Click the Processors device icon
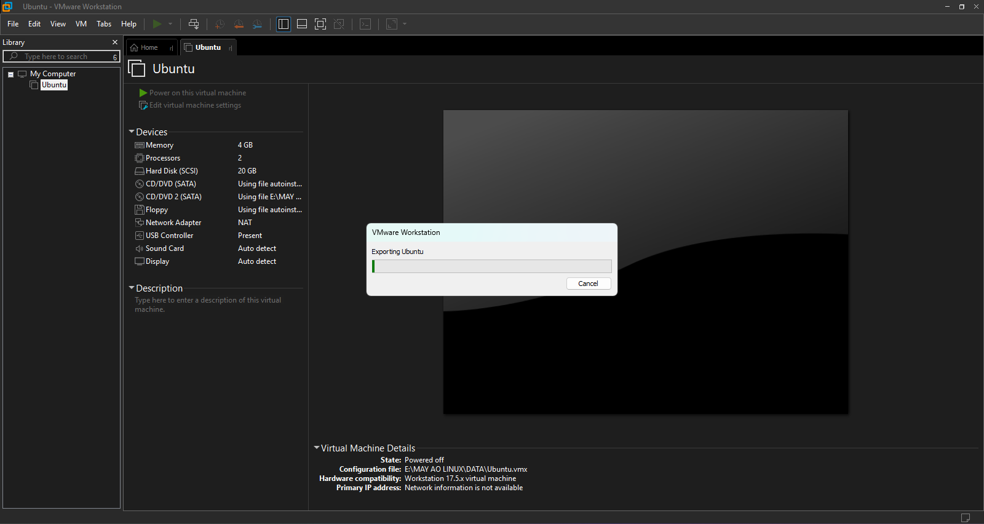Viewport: 984px width, 524px height. 140,158
